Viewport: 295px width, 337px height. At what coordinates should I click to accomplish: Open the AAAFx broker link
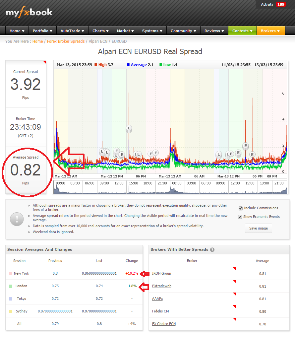157,299
